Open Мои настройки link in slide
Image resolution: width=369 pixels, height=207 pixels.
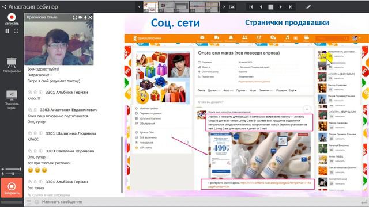149,109
